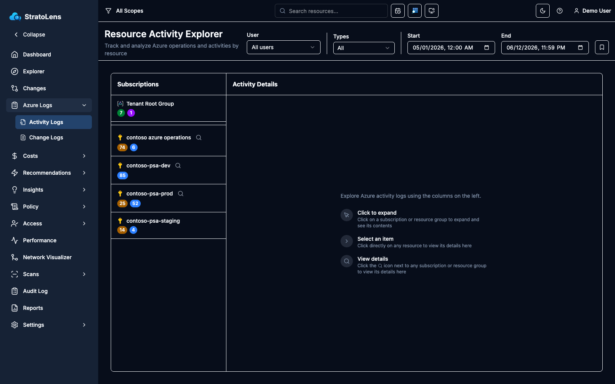This screenshot has height=384, width=615.
Task: Click the Search resources field
Action: (331, 11)
